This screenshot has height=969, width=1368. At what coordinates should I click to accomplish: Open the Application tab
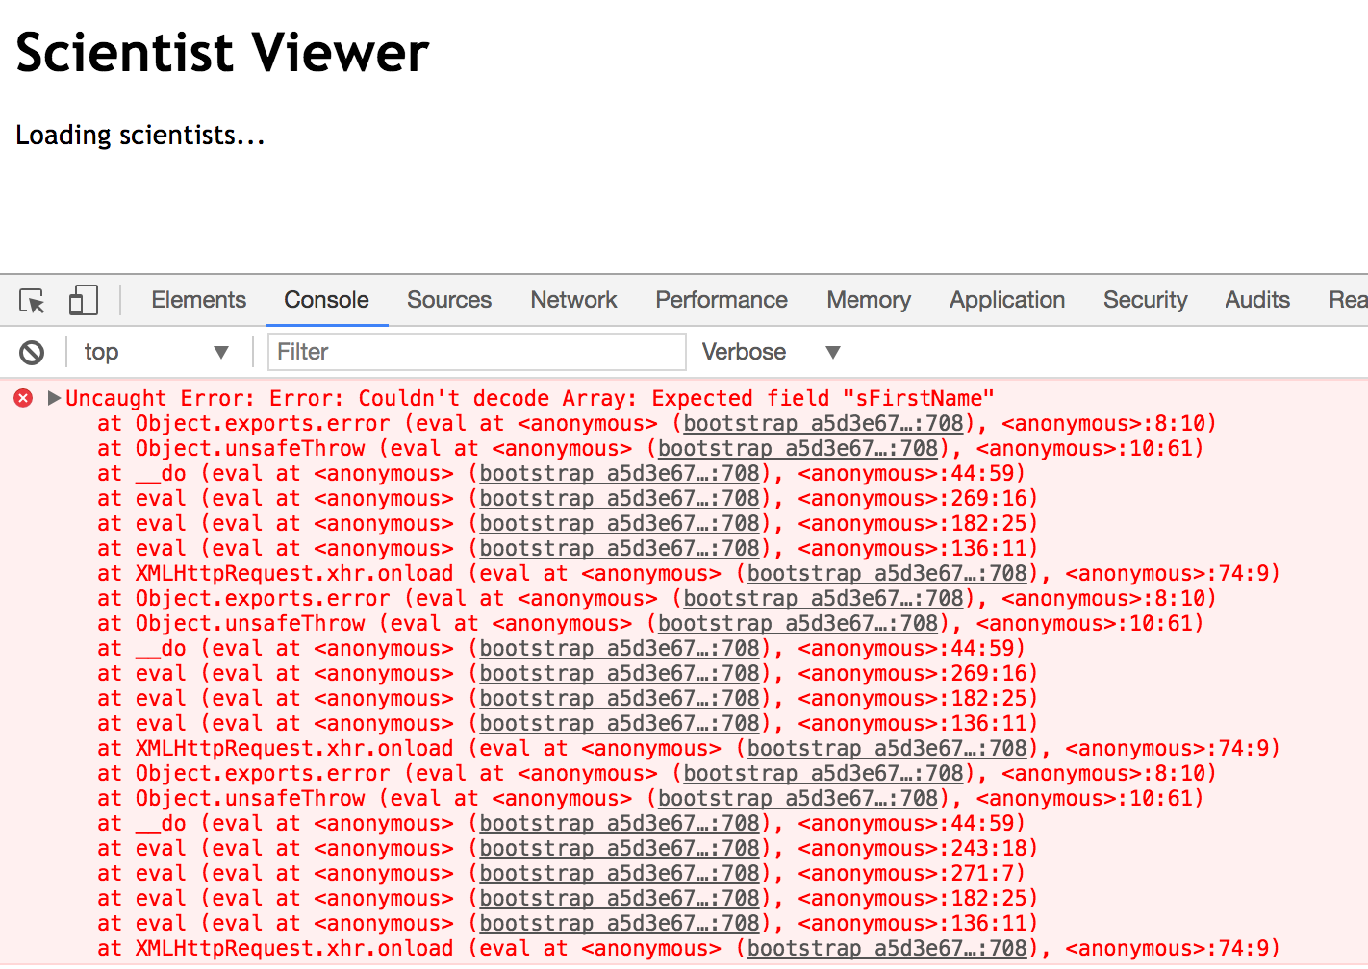pos(1007,300)
